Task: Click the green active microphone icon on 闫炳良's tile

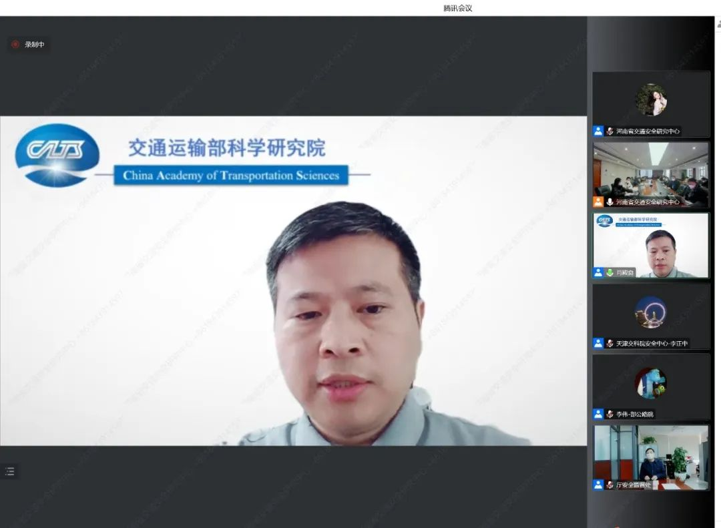Action: click(610, 272)
